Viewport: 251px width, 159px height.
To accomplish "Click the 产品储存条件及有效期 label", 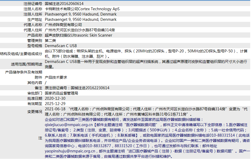I will click(x=24, y=72).
